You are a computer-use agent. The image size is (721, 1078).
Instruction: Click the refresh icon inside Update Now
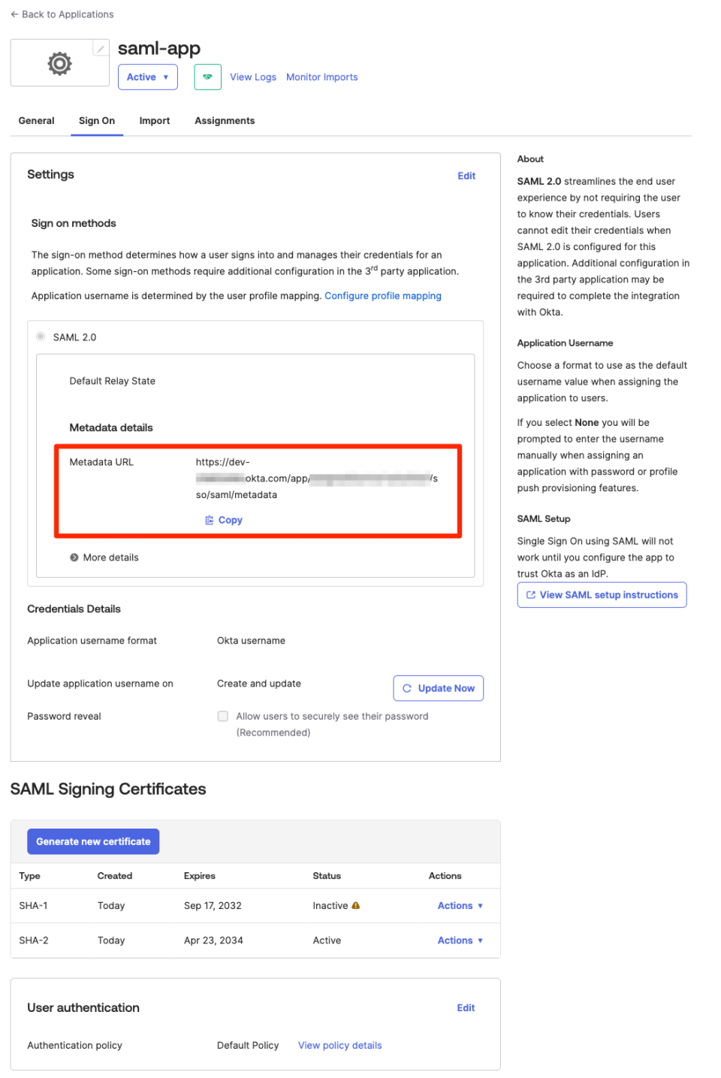(407, 687)
